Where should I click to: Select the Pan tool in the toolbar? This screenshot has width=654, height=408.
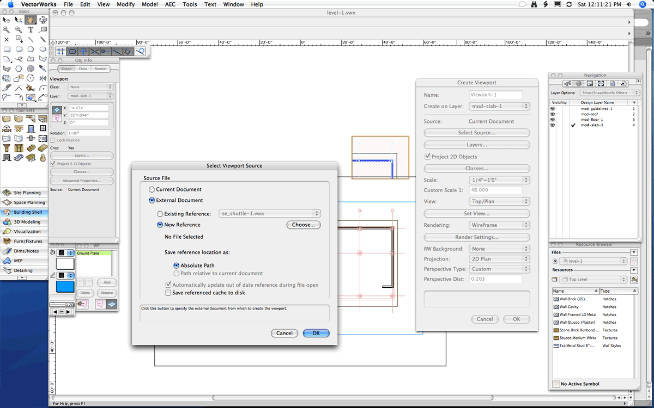pyautogui.click(x=30, y=20)
